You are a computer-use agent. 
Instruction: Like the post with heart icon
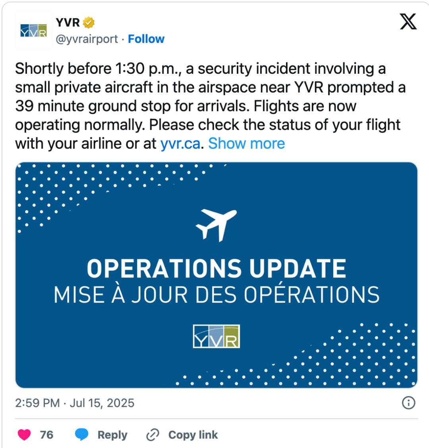[x=24, y=435]
